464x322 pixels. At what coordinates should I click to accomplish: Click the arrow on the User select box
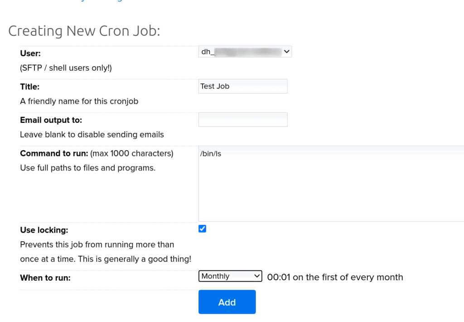tap(286, 52)
